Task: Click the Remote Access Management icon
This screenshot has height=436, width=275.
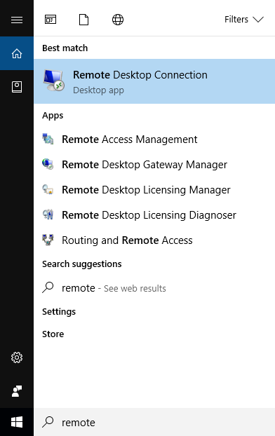Action: point(48,139)
